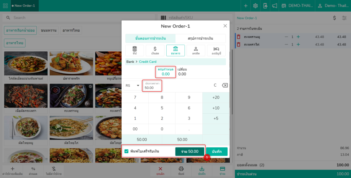Choose the ลงบัญชี on-account payment icon
The height and width of the screenshot is (178, 351).
click(x=216, y=51)
